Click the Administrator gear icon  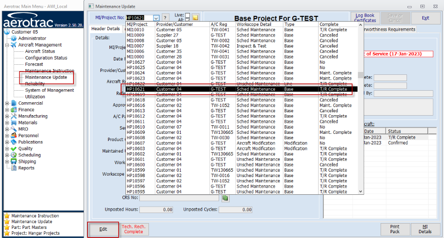tap(13, 38)
